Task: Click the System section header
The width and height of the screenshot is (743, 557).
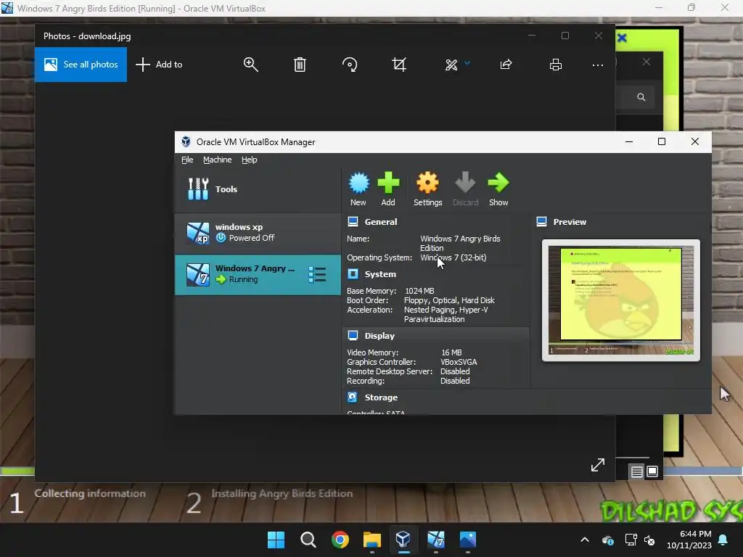Action: pos(380,274)
